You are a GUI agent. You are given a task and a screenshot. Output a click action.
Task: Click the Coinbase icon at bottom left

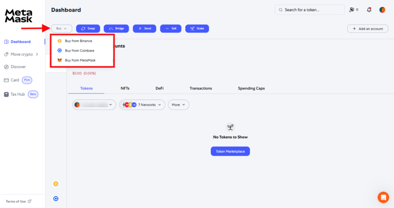pos(56,198)
